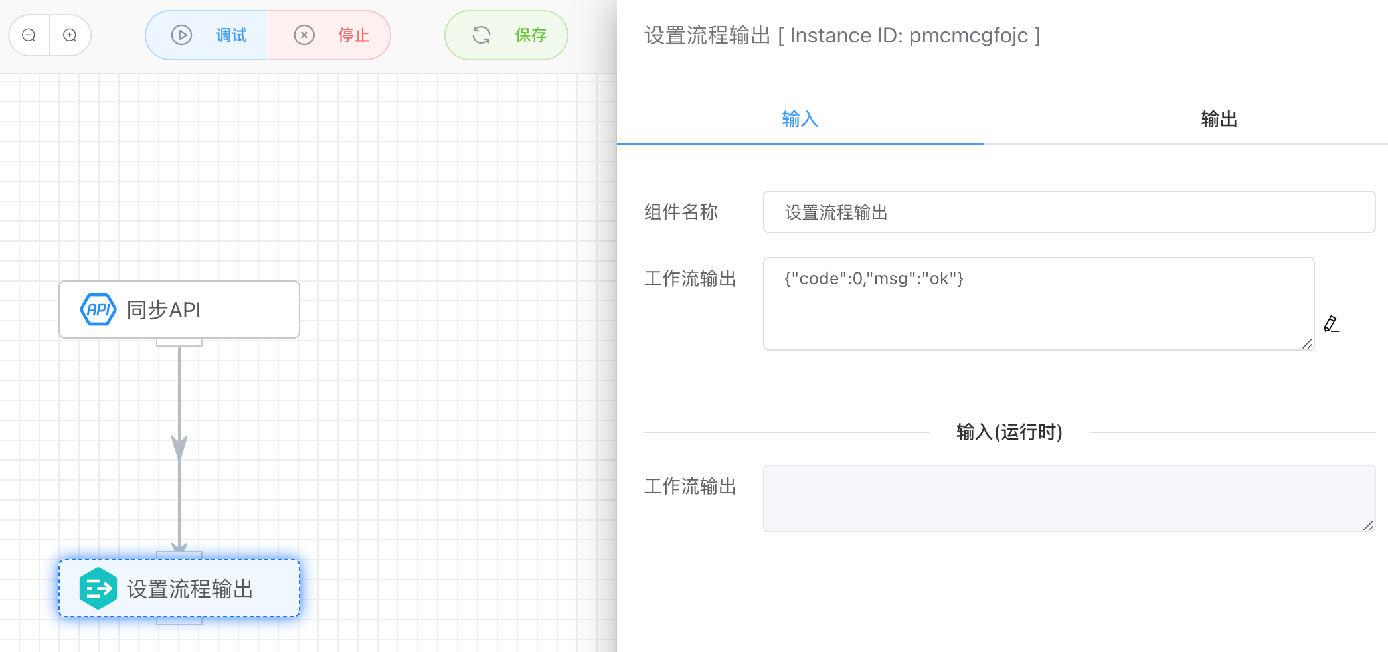1388x652 pixels.
Task: Grab the resize handle of runtime textarea
Action: pyautogui.click(x=1368, y=525)
